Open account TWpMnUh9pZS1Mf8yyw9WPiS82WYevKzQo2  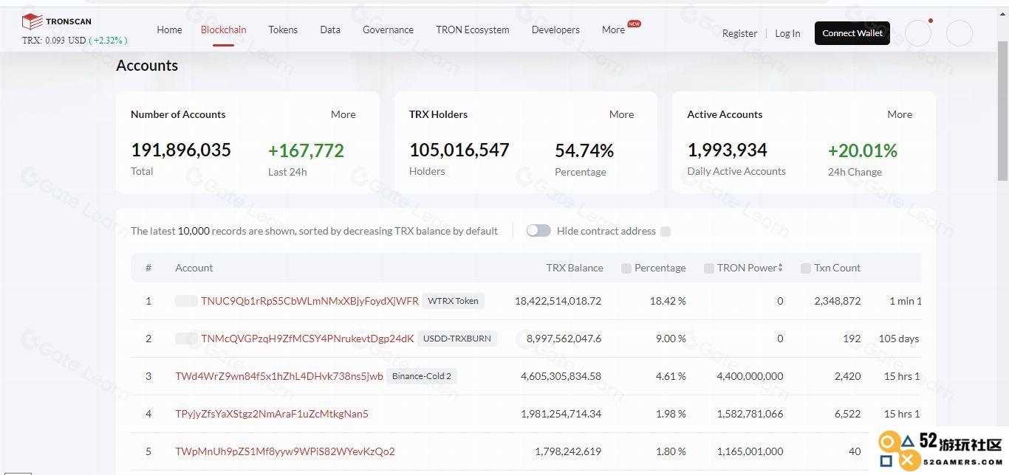coord(285,451)
